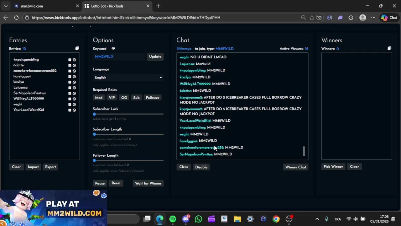
Task: Copy the entries list with the copy icon
Action: [x=77, y=48]
